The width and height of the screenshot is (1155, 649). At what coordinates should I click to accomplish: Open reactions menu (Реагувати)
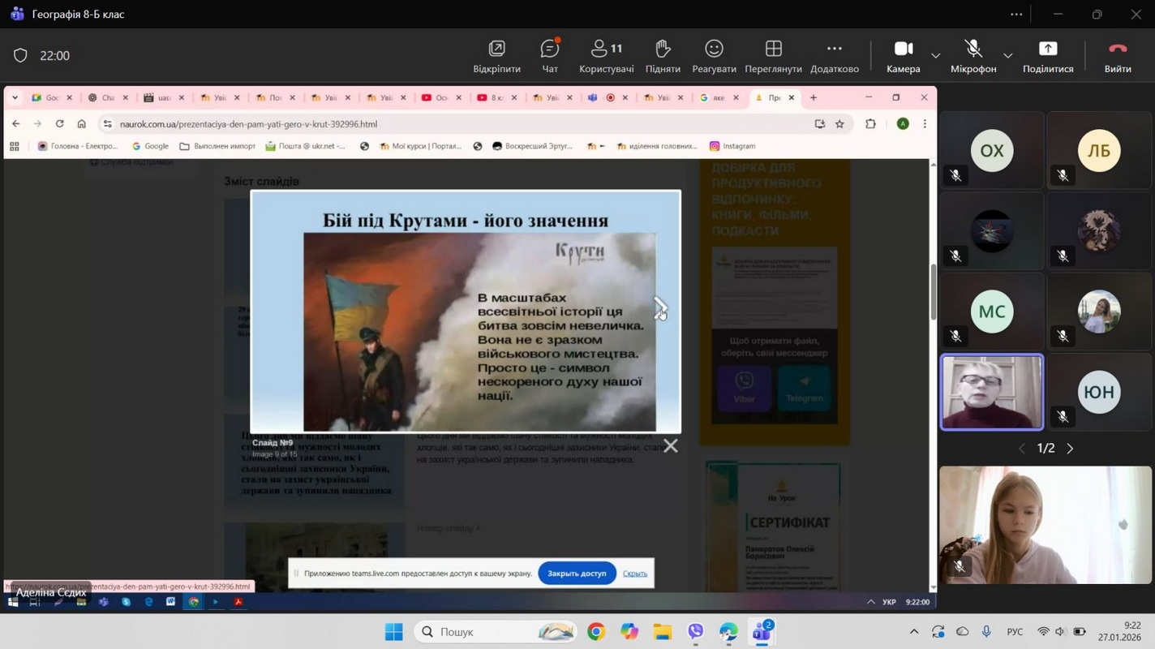click(714, 56)
